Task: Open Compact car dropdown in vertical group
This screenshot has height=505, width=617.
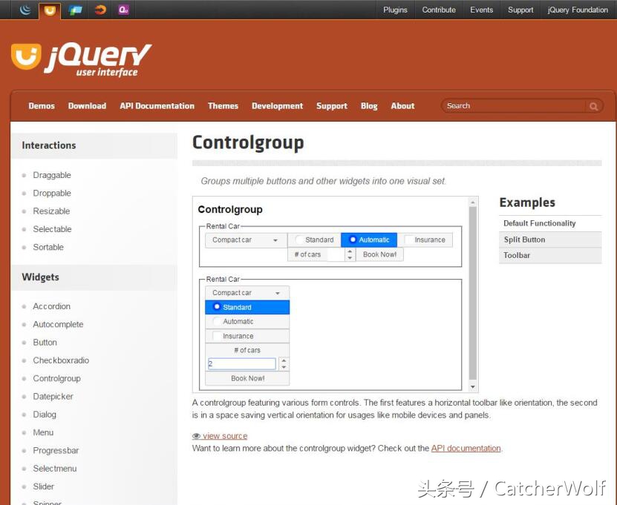Action: [247, 293]
